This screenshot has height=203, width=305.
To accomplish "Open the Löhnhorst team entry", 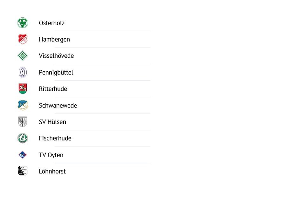I will [52, 171].
